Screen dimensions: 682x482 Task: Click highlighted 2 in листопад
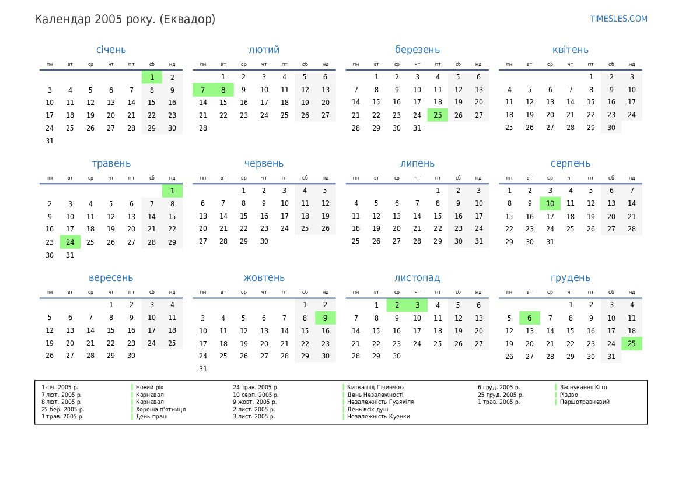(397, 305)
